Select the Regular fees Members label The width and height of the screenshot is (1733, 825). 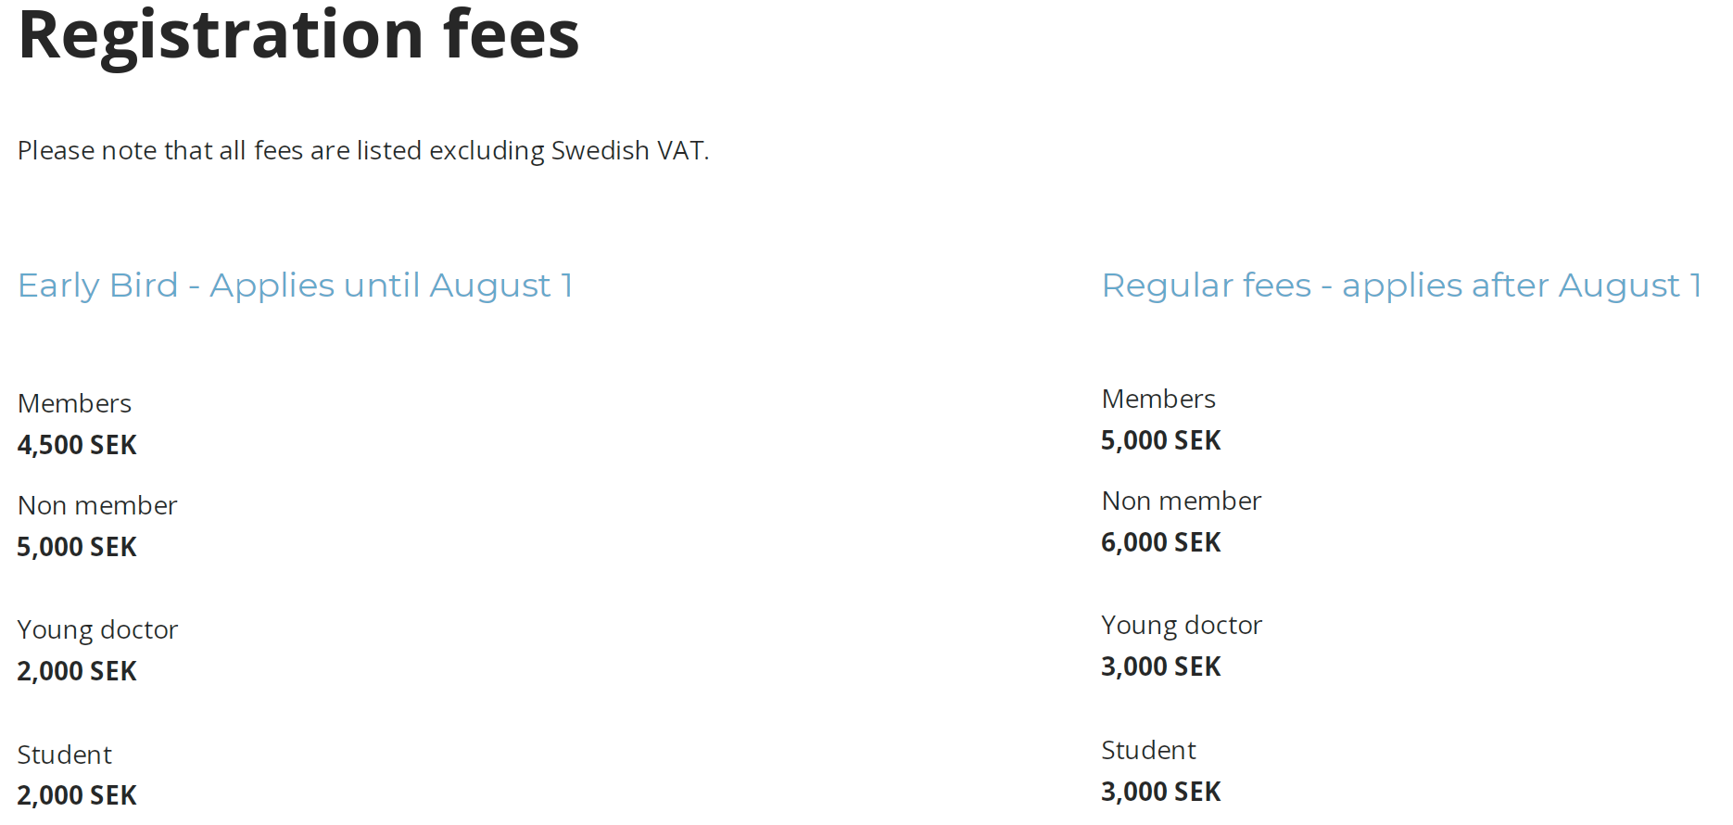tap(1158, 399)
